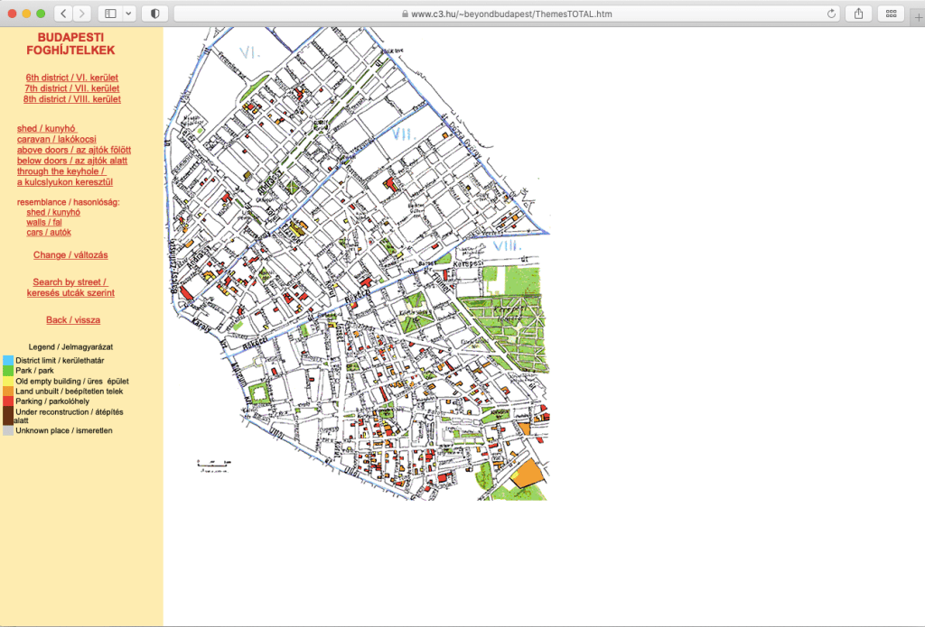The width and height of the screenshot is (925, 627).
Task: Click the 'resemblance / hasonlóság:' label
Action: click(x=68, y=202)
